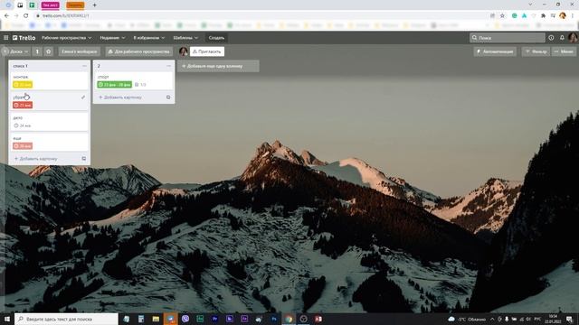The image size is (579, 325).
Task: Create card from template in list 2
Action: 168,97
